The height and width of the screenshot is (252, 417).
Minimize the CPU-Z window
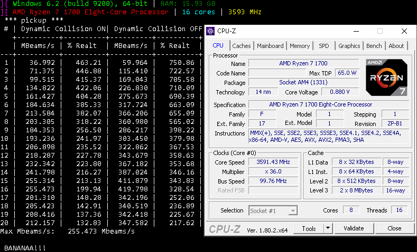coord(356,31)
